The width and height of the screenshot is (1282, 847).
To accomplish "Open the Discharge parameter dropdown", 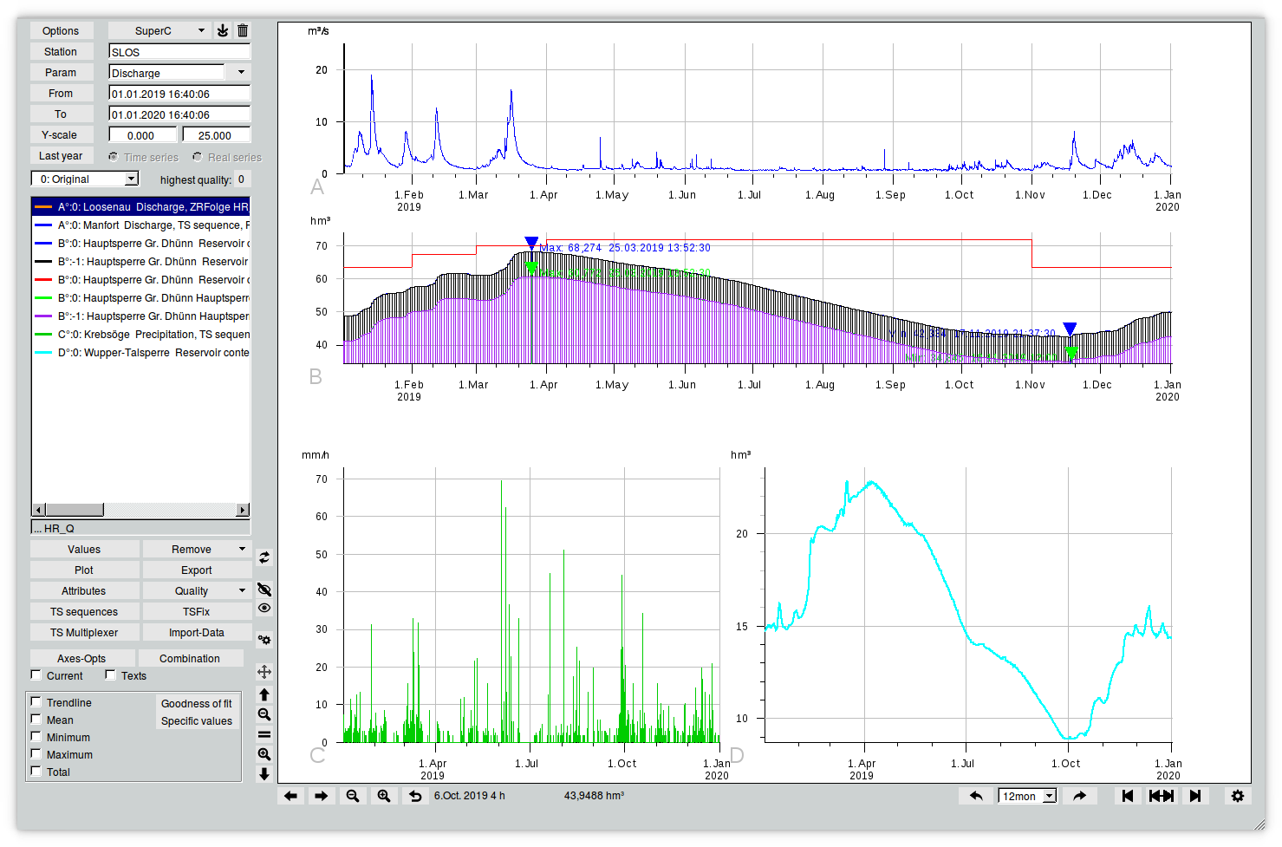I will coord(241,73).
